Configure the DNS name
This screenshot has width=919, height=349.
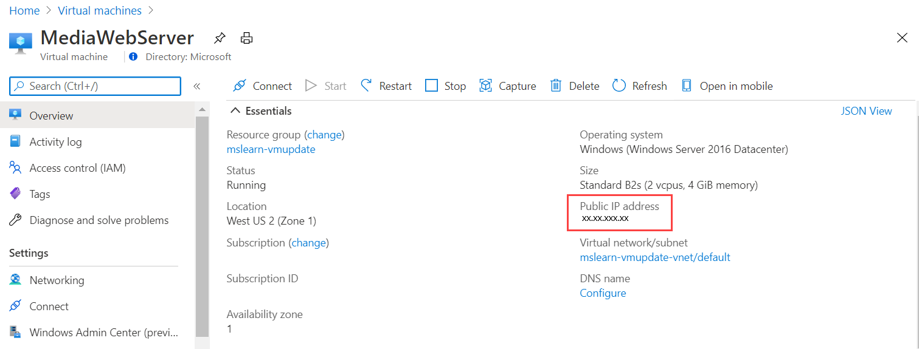point(603,293)
